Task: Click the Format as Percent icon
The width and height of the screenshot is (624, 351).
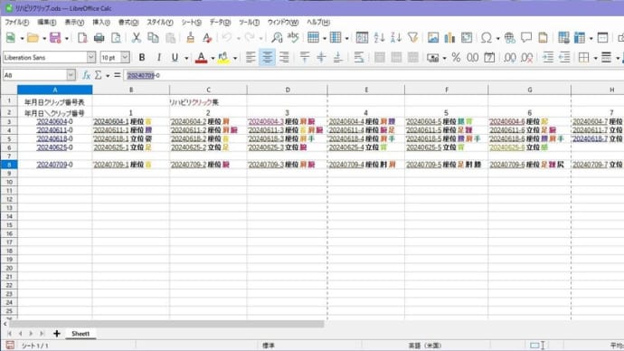Action: click(456, 58)
